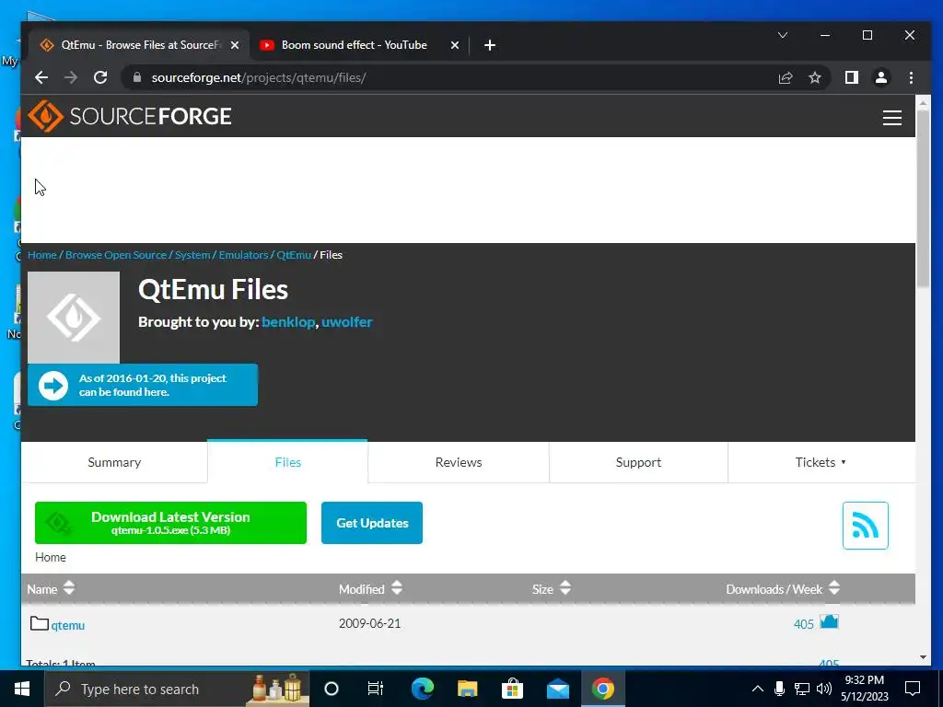The height and width of the screenshot is (707, 943).
Task: Open the Chrome side panel icon
Action: (x=851, y=77)
